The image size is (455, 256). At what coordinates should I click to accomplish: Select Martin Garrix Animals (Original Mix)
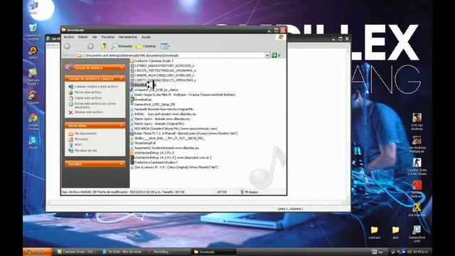[157, 124]
